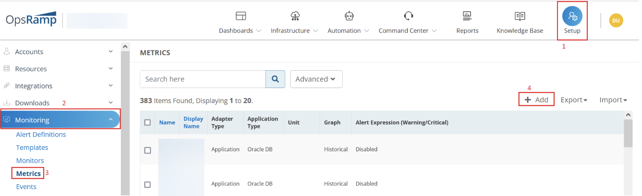This screenshot has width=642, height=196.
Task: Click the magnifying glass search button
Action: tap(275, 79)
